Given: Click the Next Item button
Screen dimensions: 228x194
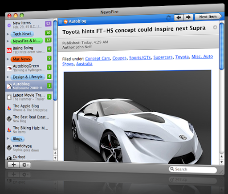Looking at the screenshot, I should point(208,16).
